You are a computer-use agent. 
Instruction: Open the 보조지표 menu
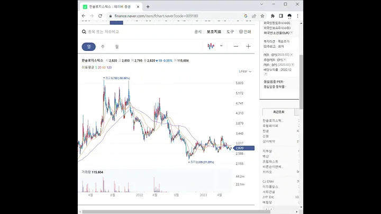pyautogui.click(x=214, y=32)
